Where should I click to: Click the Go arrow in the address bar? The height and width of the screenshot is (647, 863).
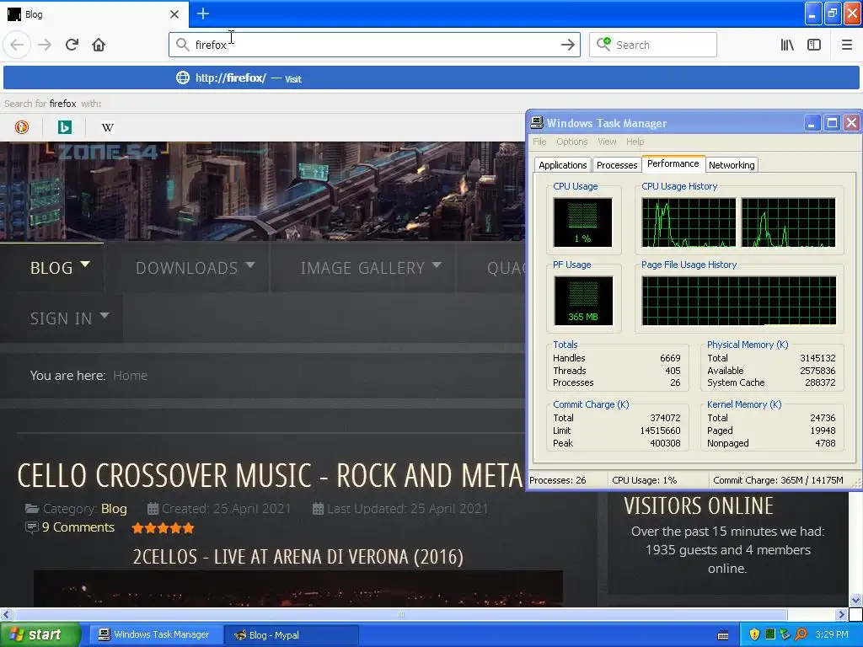pyautogui.click(x=567, y=45)
